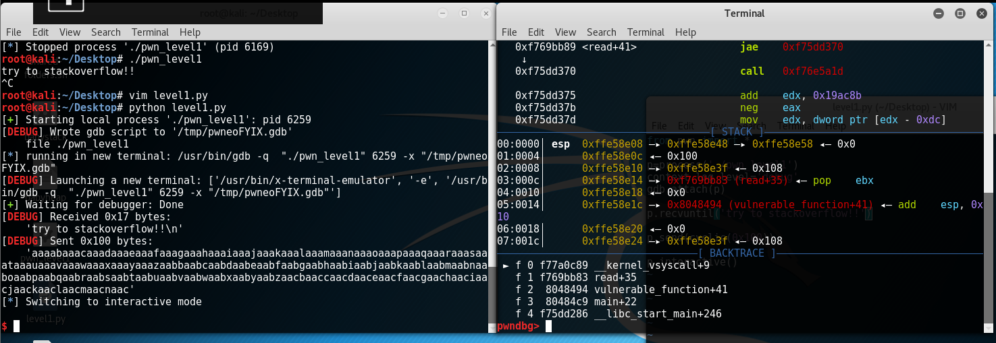Focus the 'pwndbg>' prompt input
Viewport: 996px width, 343px height.
click(x=549, y=326)
